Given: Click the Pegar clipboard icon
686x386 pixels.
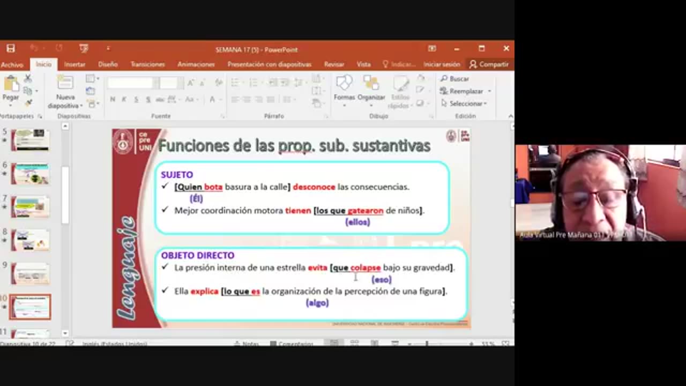Looking at the screenshot, I should pyautogui.click(x=10, y=84).
